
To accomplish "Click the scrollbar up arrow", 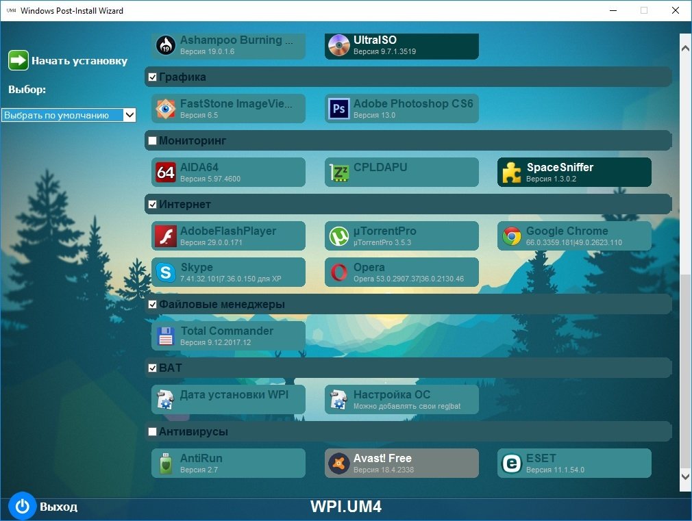I will 685,48.
